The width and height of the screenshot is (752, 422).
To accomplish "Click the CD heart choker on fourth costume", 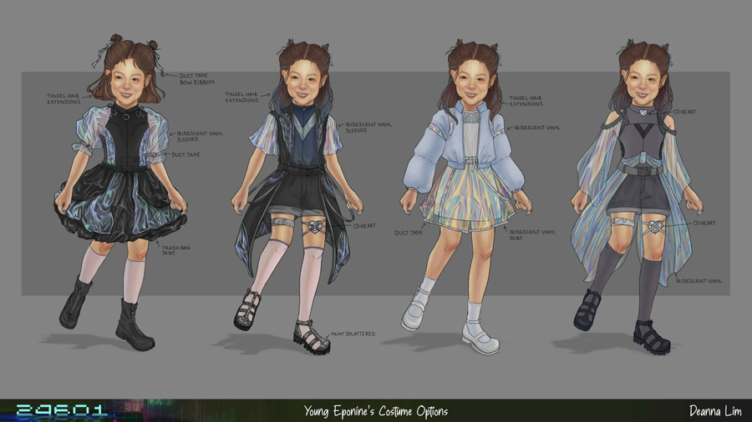I will (x=641, y=110).
